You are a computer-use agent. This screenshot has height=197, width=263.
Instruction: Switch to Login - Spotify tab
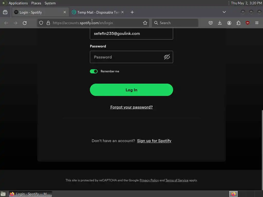40,12
